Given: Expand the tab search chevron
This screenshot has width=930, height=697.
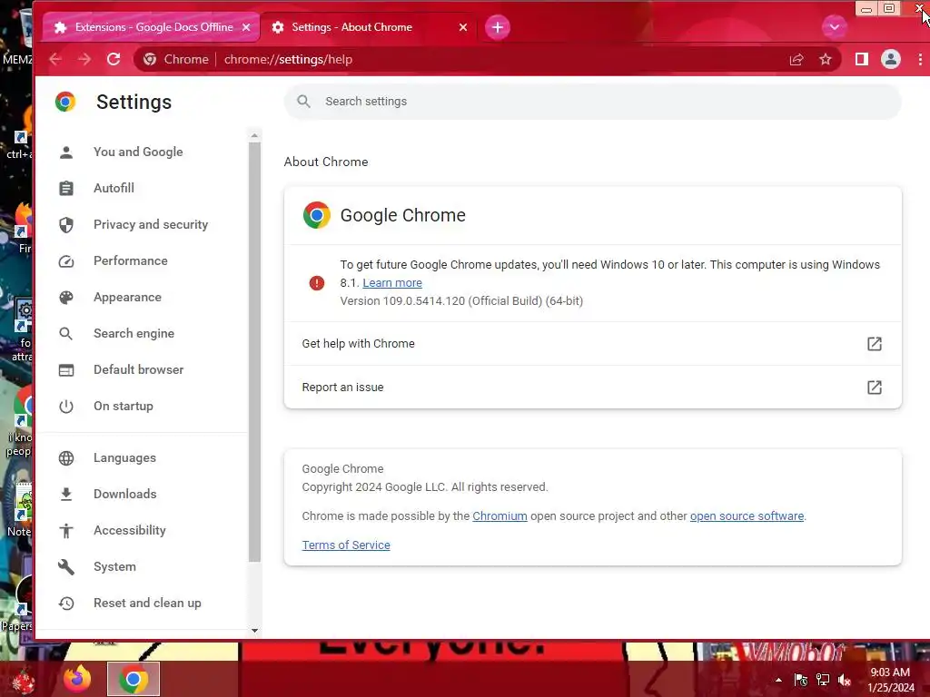Looking at the screenshot, I should click(x=834, y=27).
